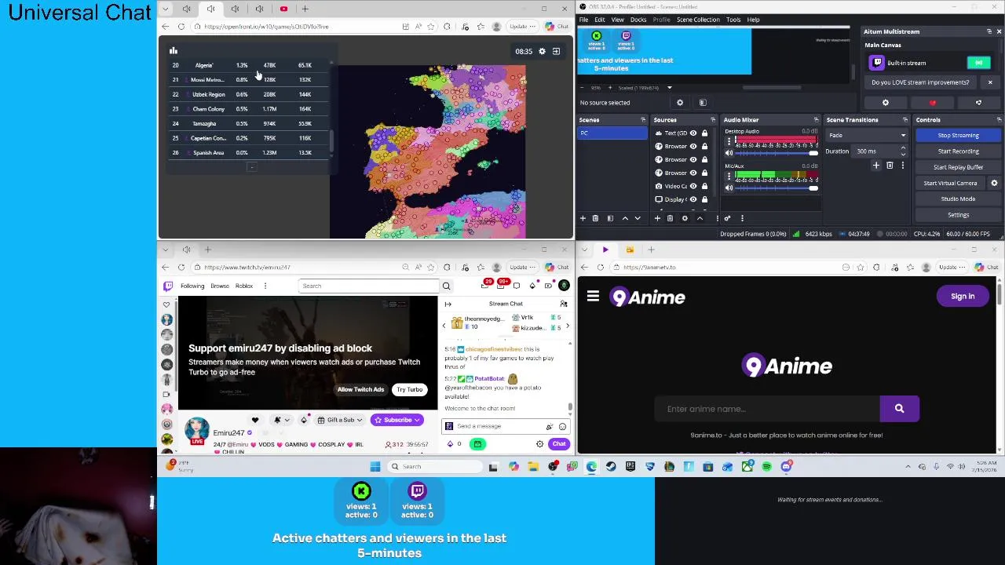
Task: Hide the Text (GDI) source via eye icon
Action: tap(693, 133)
